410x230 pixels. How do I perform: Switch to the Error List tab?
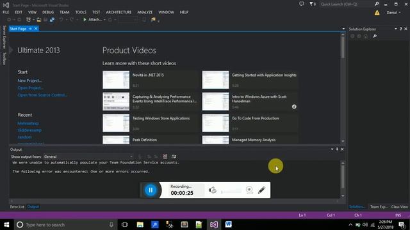17,207
